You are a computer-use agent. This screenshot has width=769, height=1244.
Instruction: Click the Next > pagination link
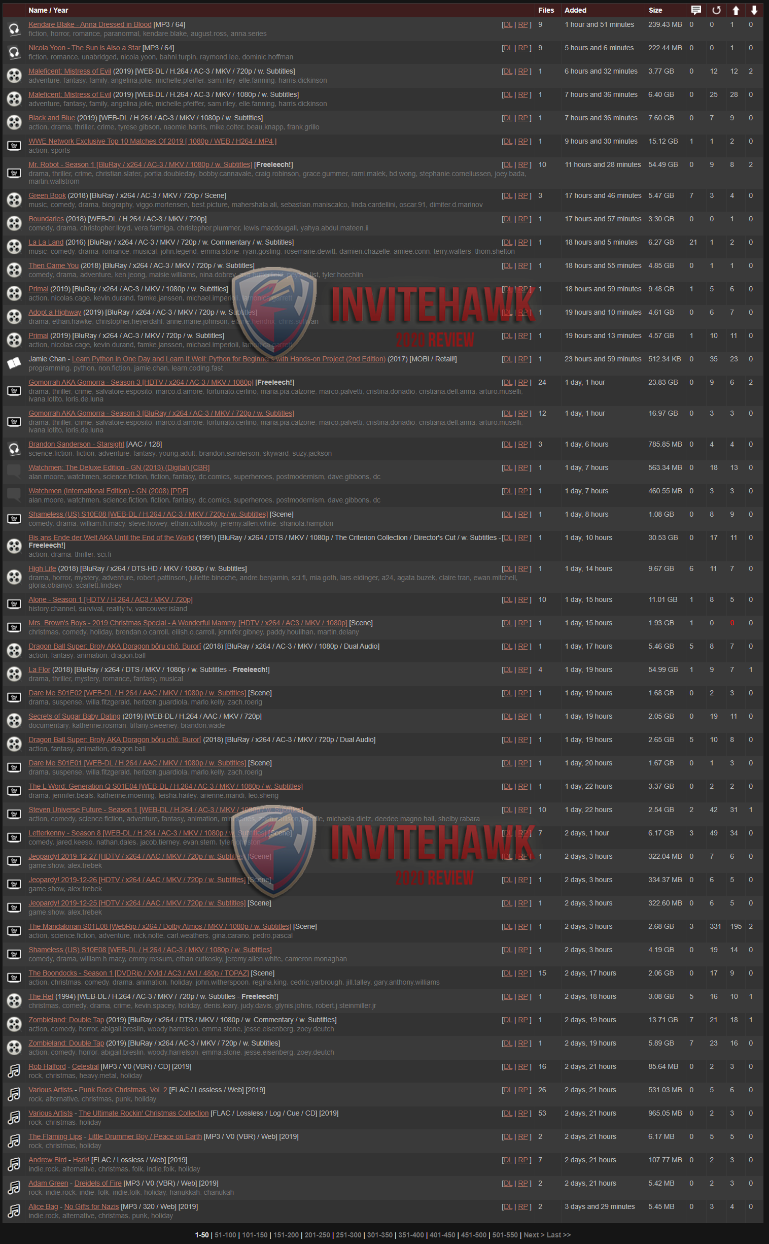tap(534, 1235)
